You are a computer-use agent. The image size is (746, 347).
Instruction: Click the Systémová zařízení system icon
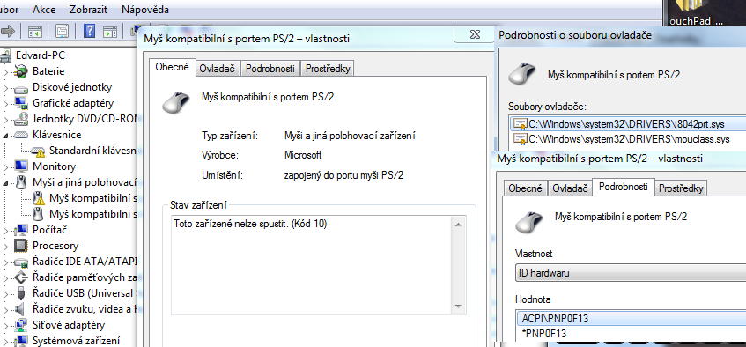(21, 341)
